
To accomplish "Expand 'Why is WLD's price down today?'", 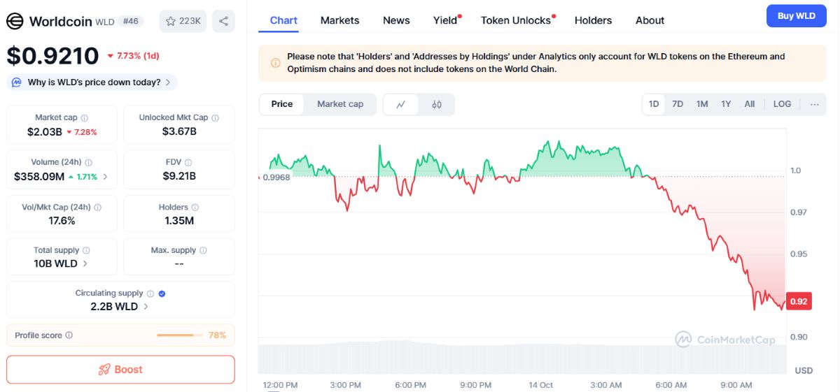I will pyautogui.click(x=92, y=82).
